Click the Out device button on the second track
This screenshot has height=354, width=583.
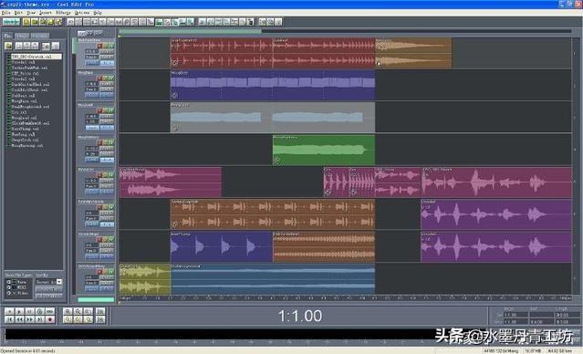point(107,84)
